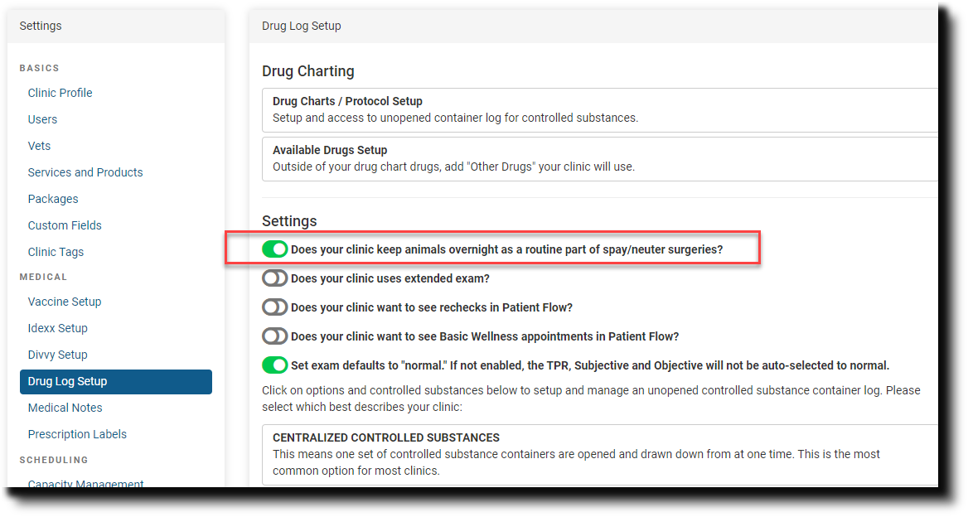
Task: Select Centralized Controlled Substances option
Action: (386, 437)
